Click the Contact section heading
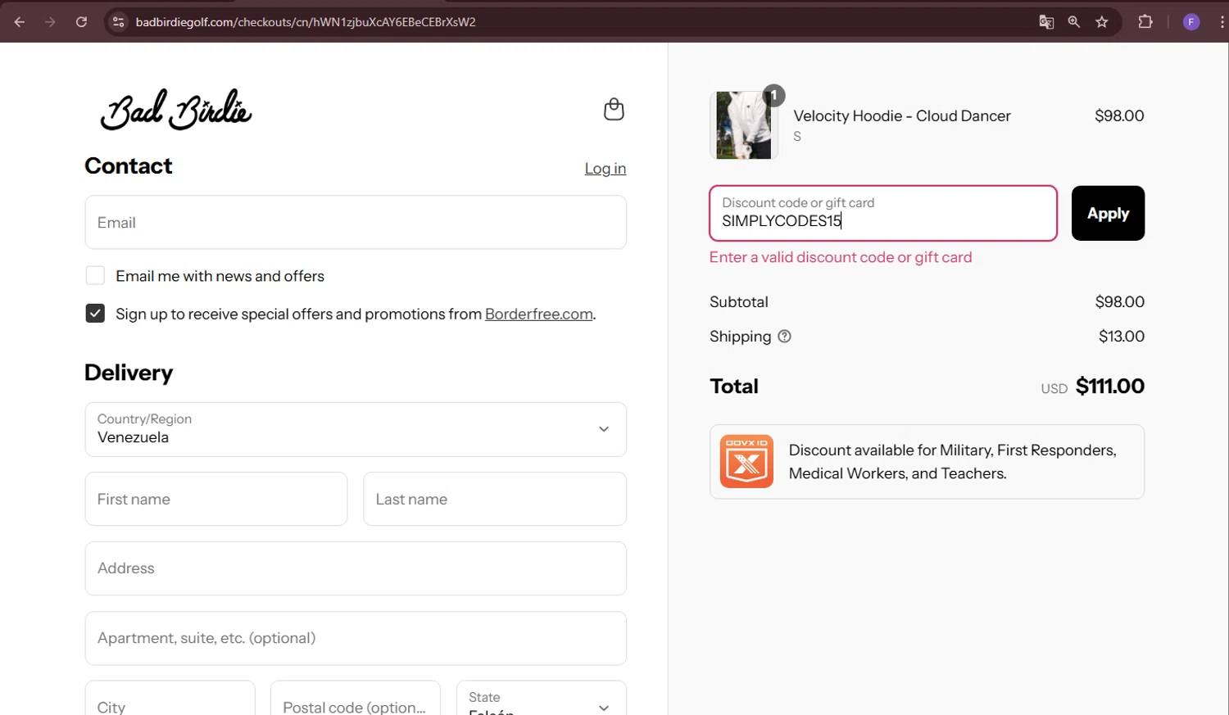This screenshot has height=715, width=1229. tap(129, 166)
